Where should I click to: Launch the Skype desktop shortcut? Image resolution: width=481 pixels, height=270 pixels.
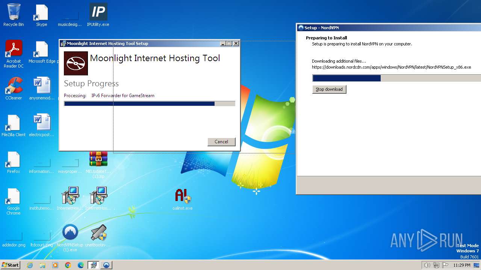coord(41,15)
